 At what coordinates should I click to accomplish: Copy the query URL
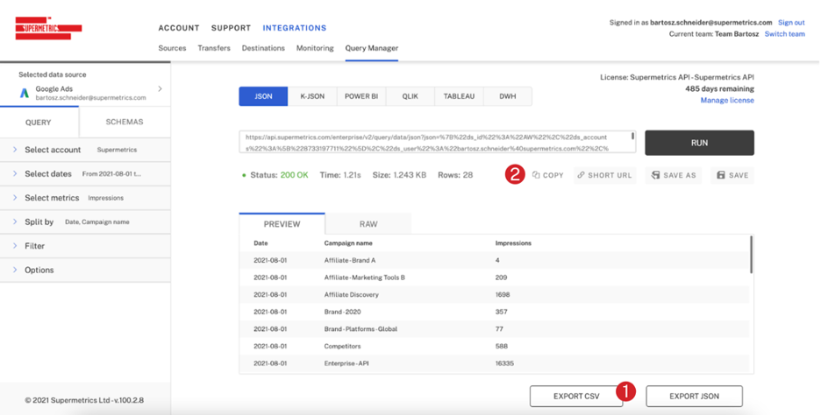pyautogui.click(x=548, y=175)
